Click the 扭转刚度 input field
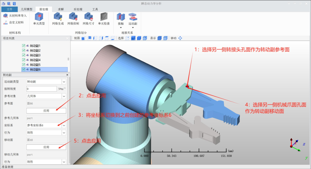 point(42,89)
